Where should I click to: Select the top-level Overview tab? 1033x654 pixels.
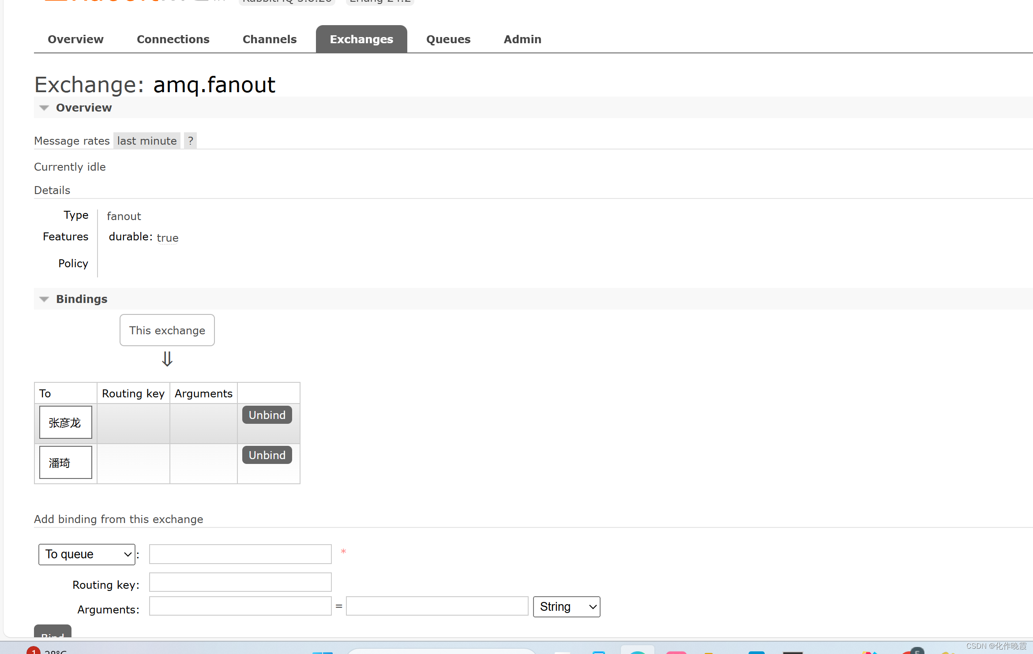coord(75,39)
